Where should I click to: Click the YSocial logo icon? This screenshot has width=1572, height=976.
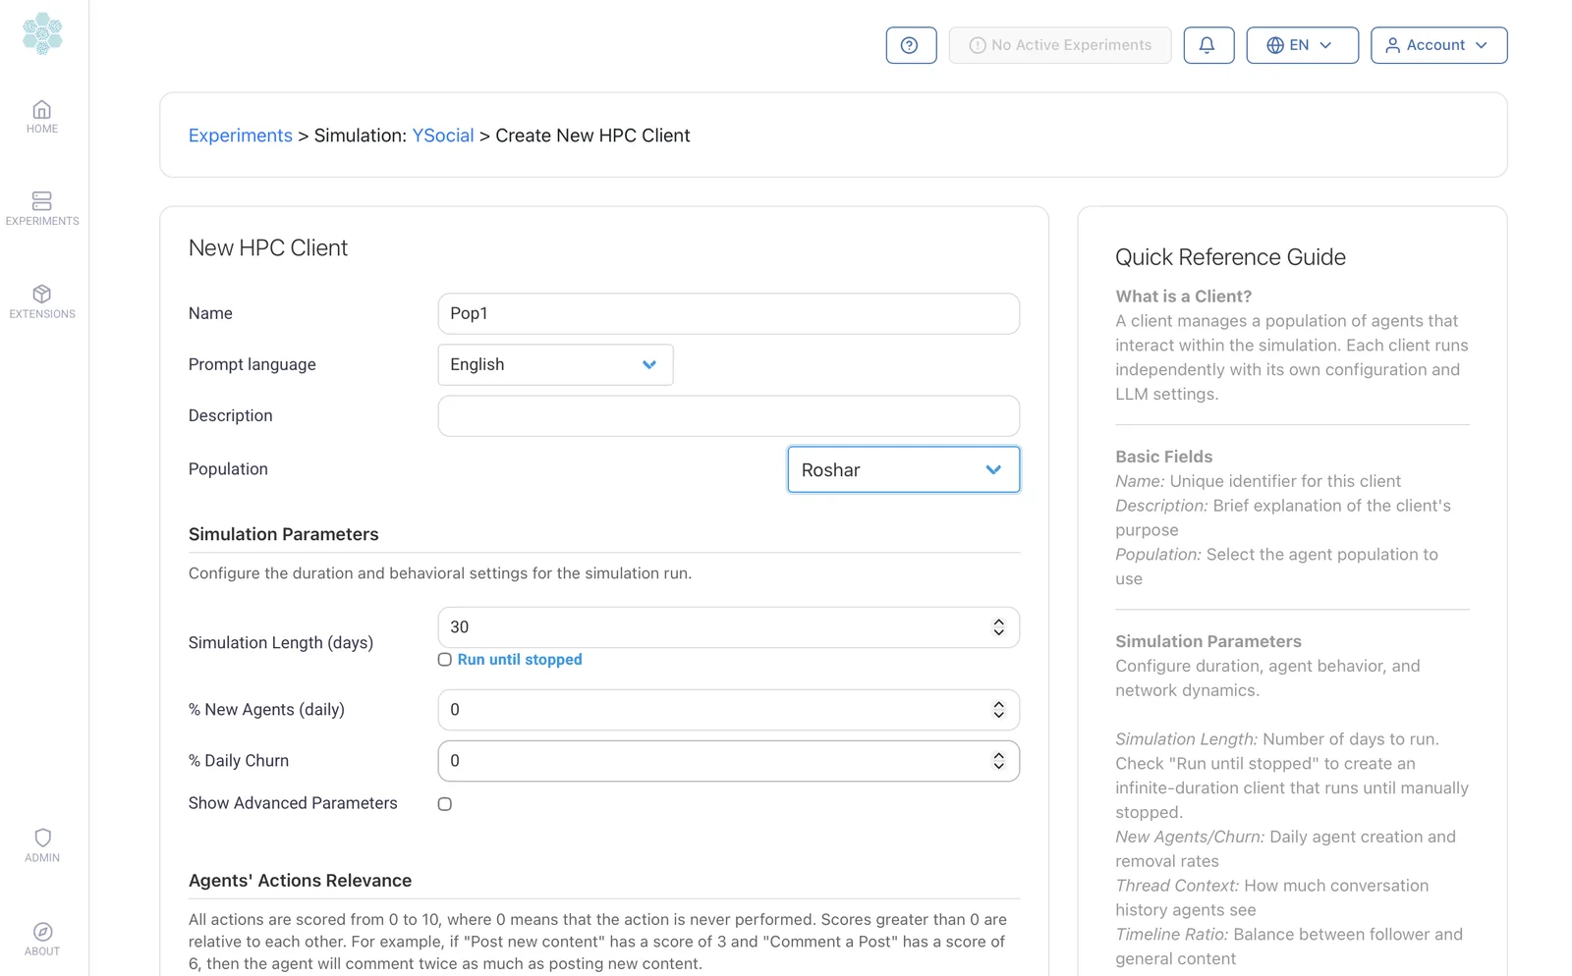(42, 33)
